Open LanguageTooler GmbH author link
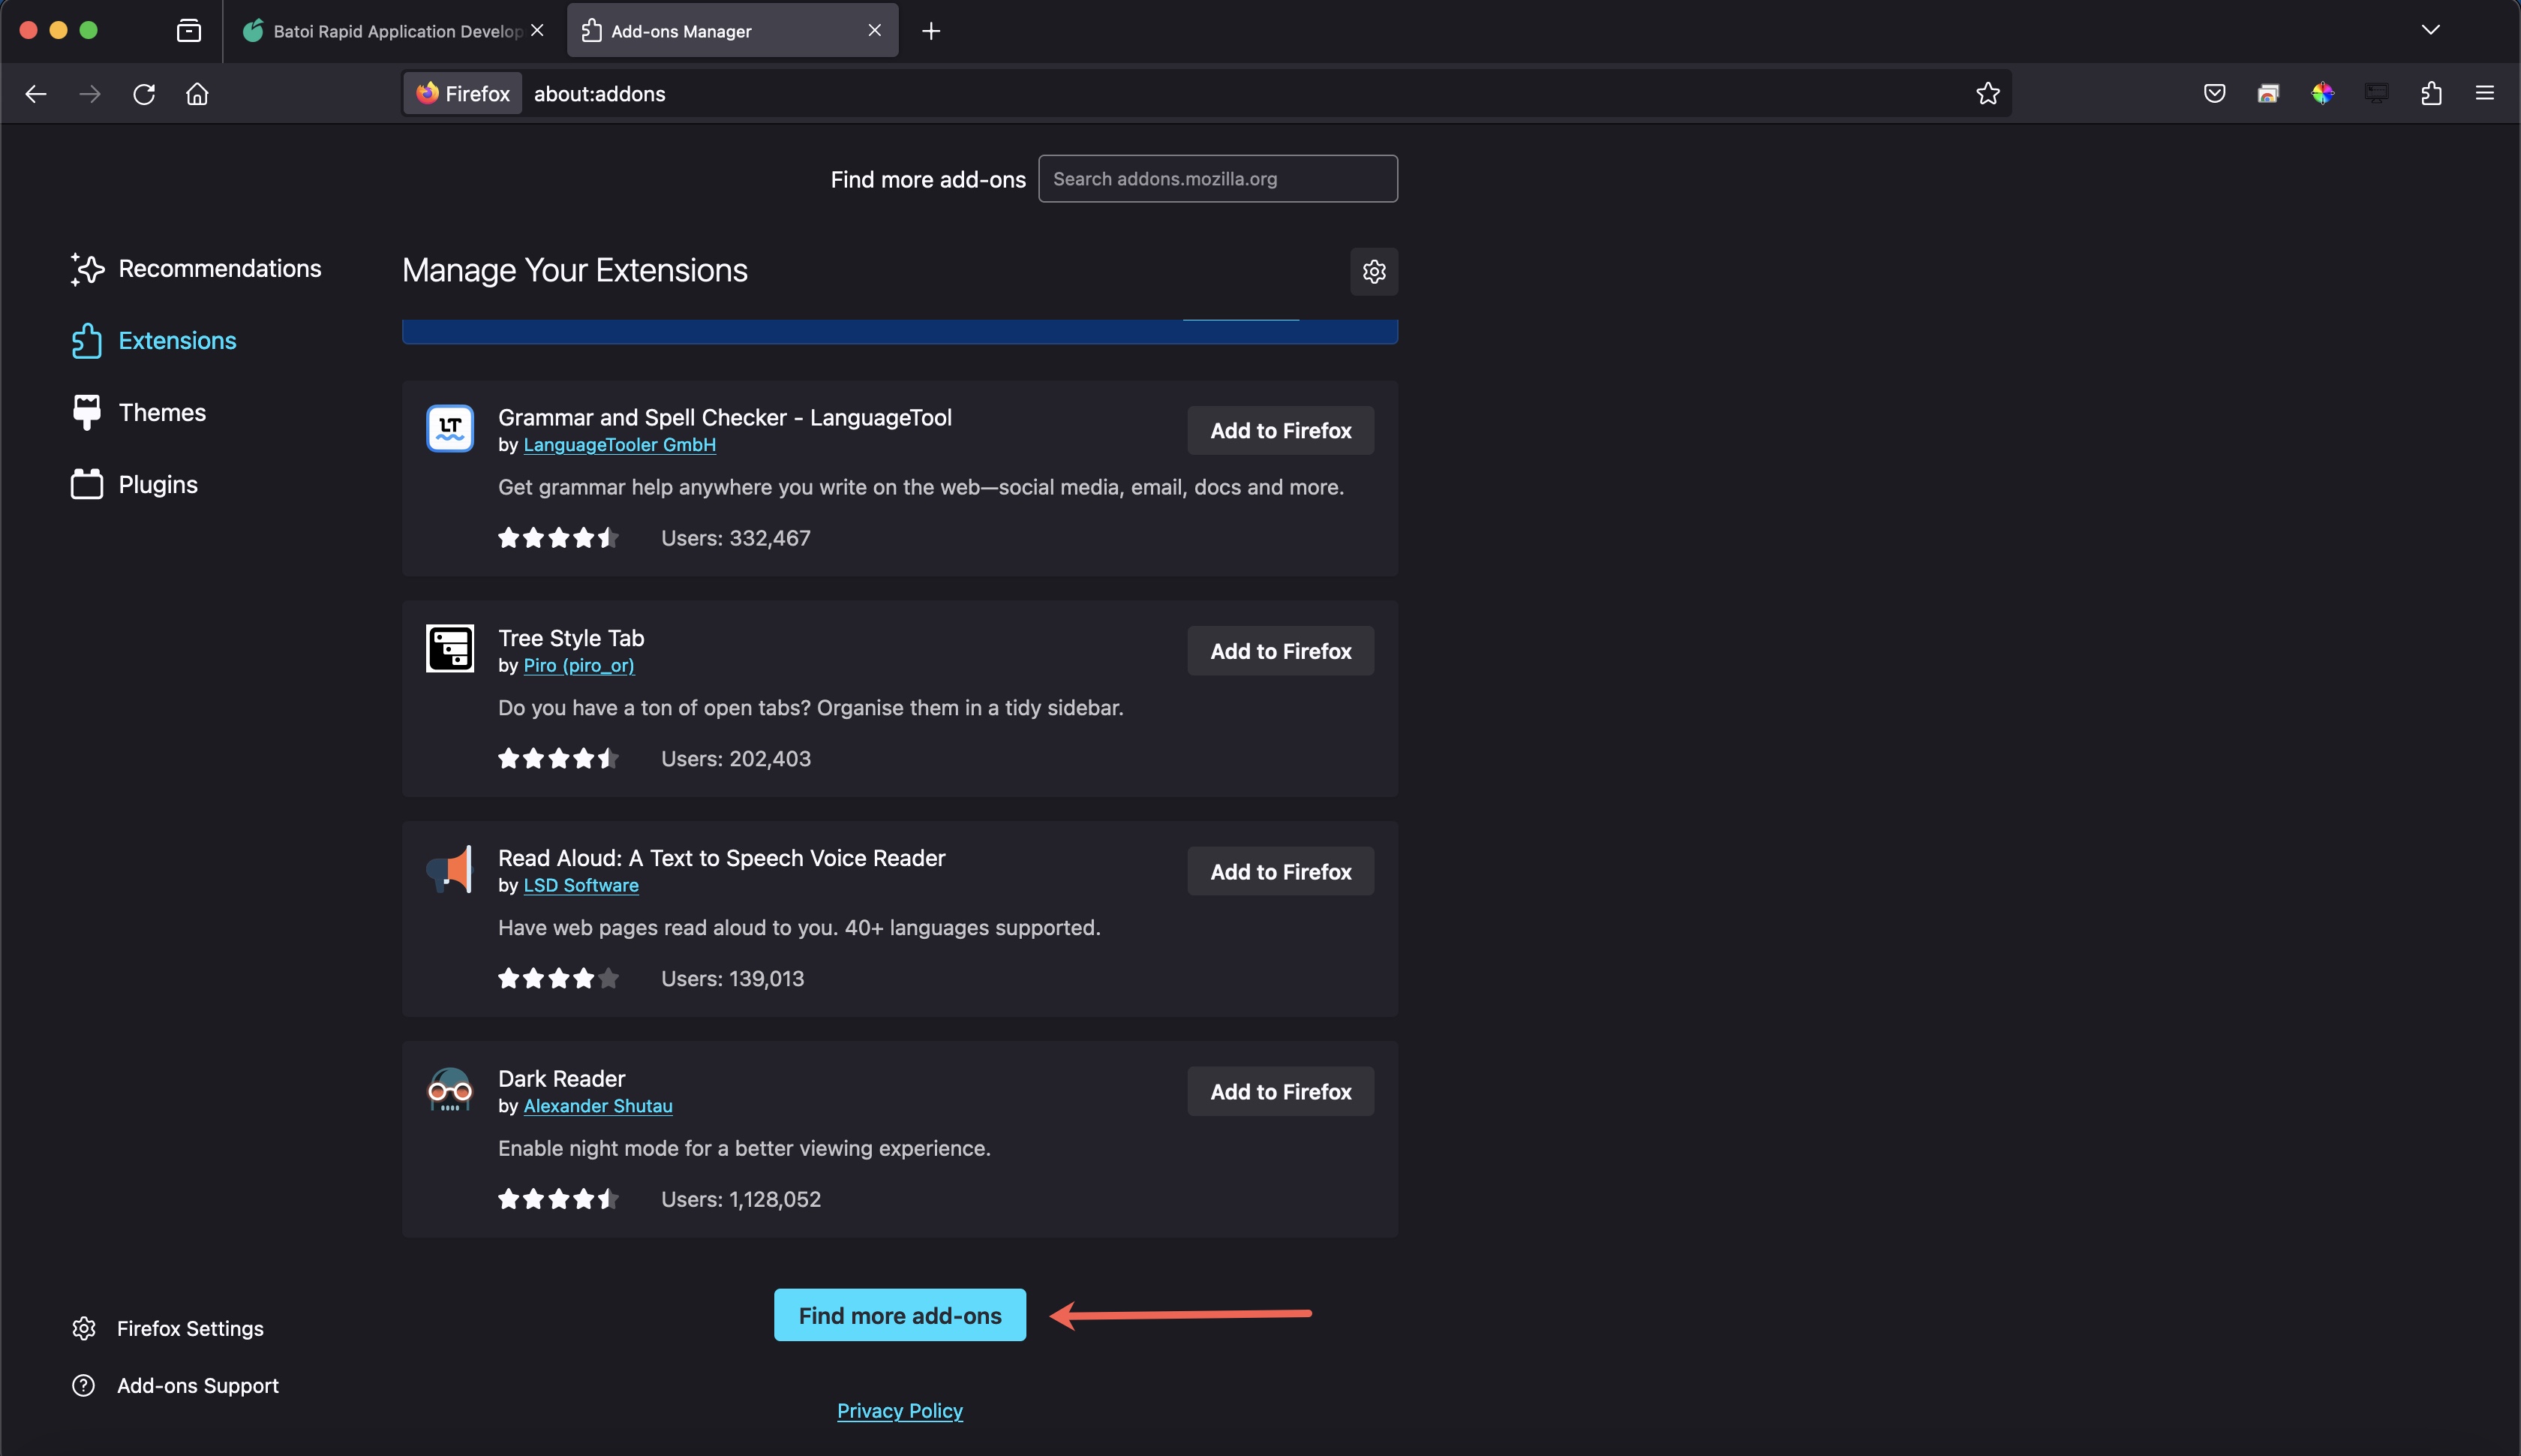This screenshot has height=1456, width=2521. coord(620,444)
